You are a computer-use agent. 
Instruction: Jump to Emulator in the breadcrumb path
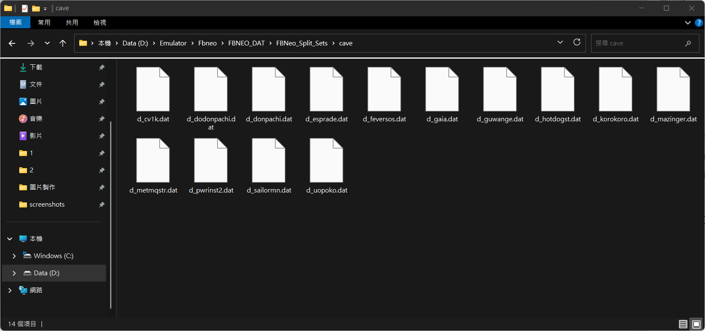(x=173, y=43)
